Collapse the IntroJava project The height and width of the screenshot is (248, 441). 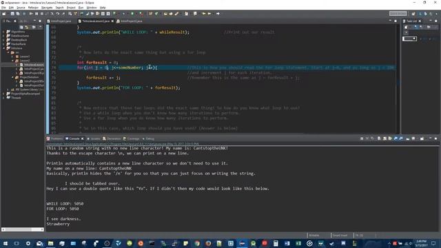tap(3, 48)
